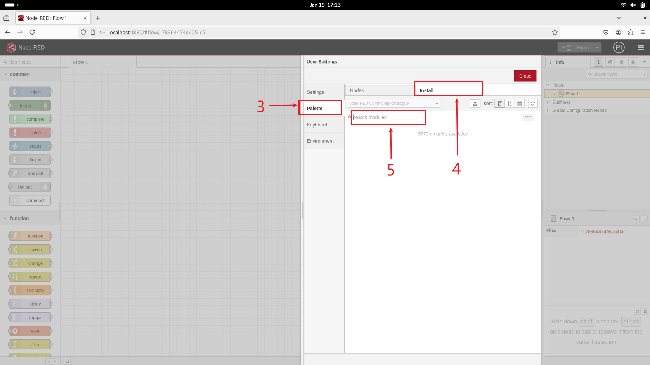The image size is (650, 365).
Task: Open configuration nodes gear icon in sidebar
Action: 633,62
